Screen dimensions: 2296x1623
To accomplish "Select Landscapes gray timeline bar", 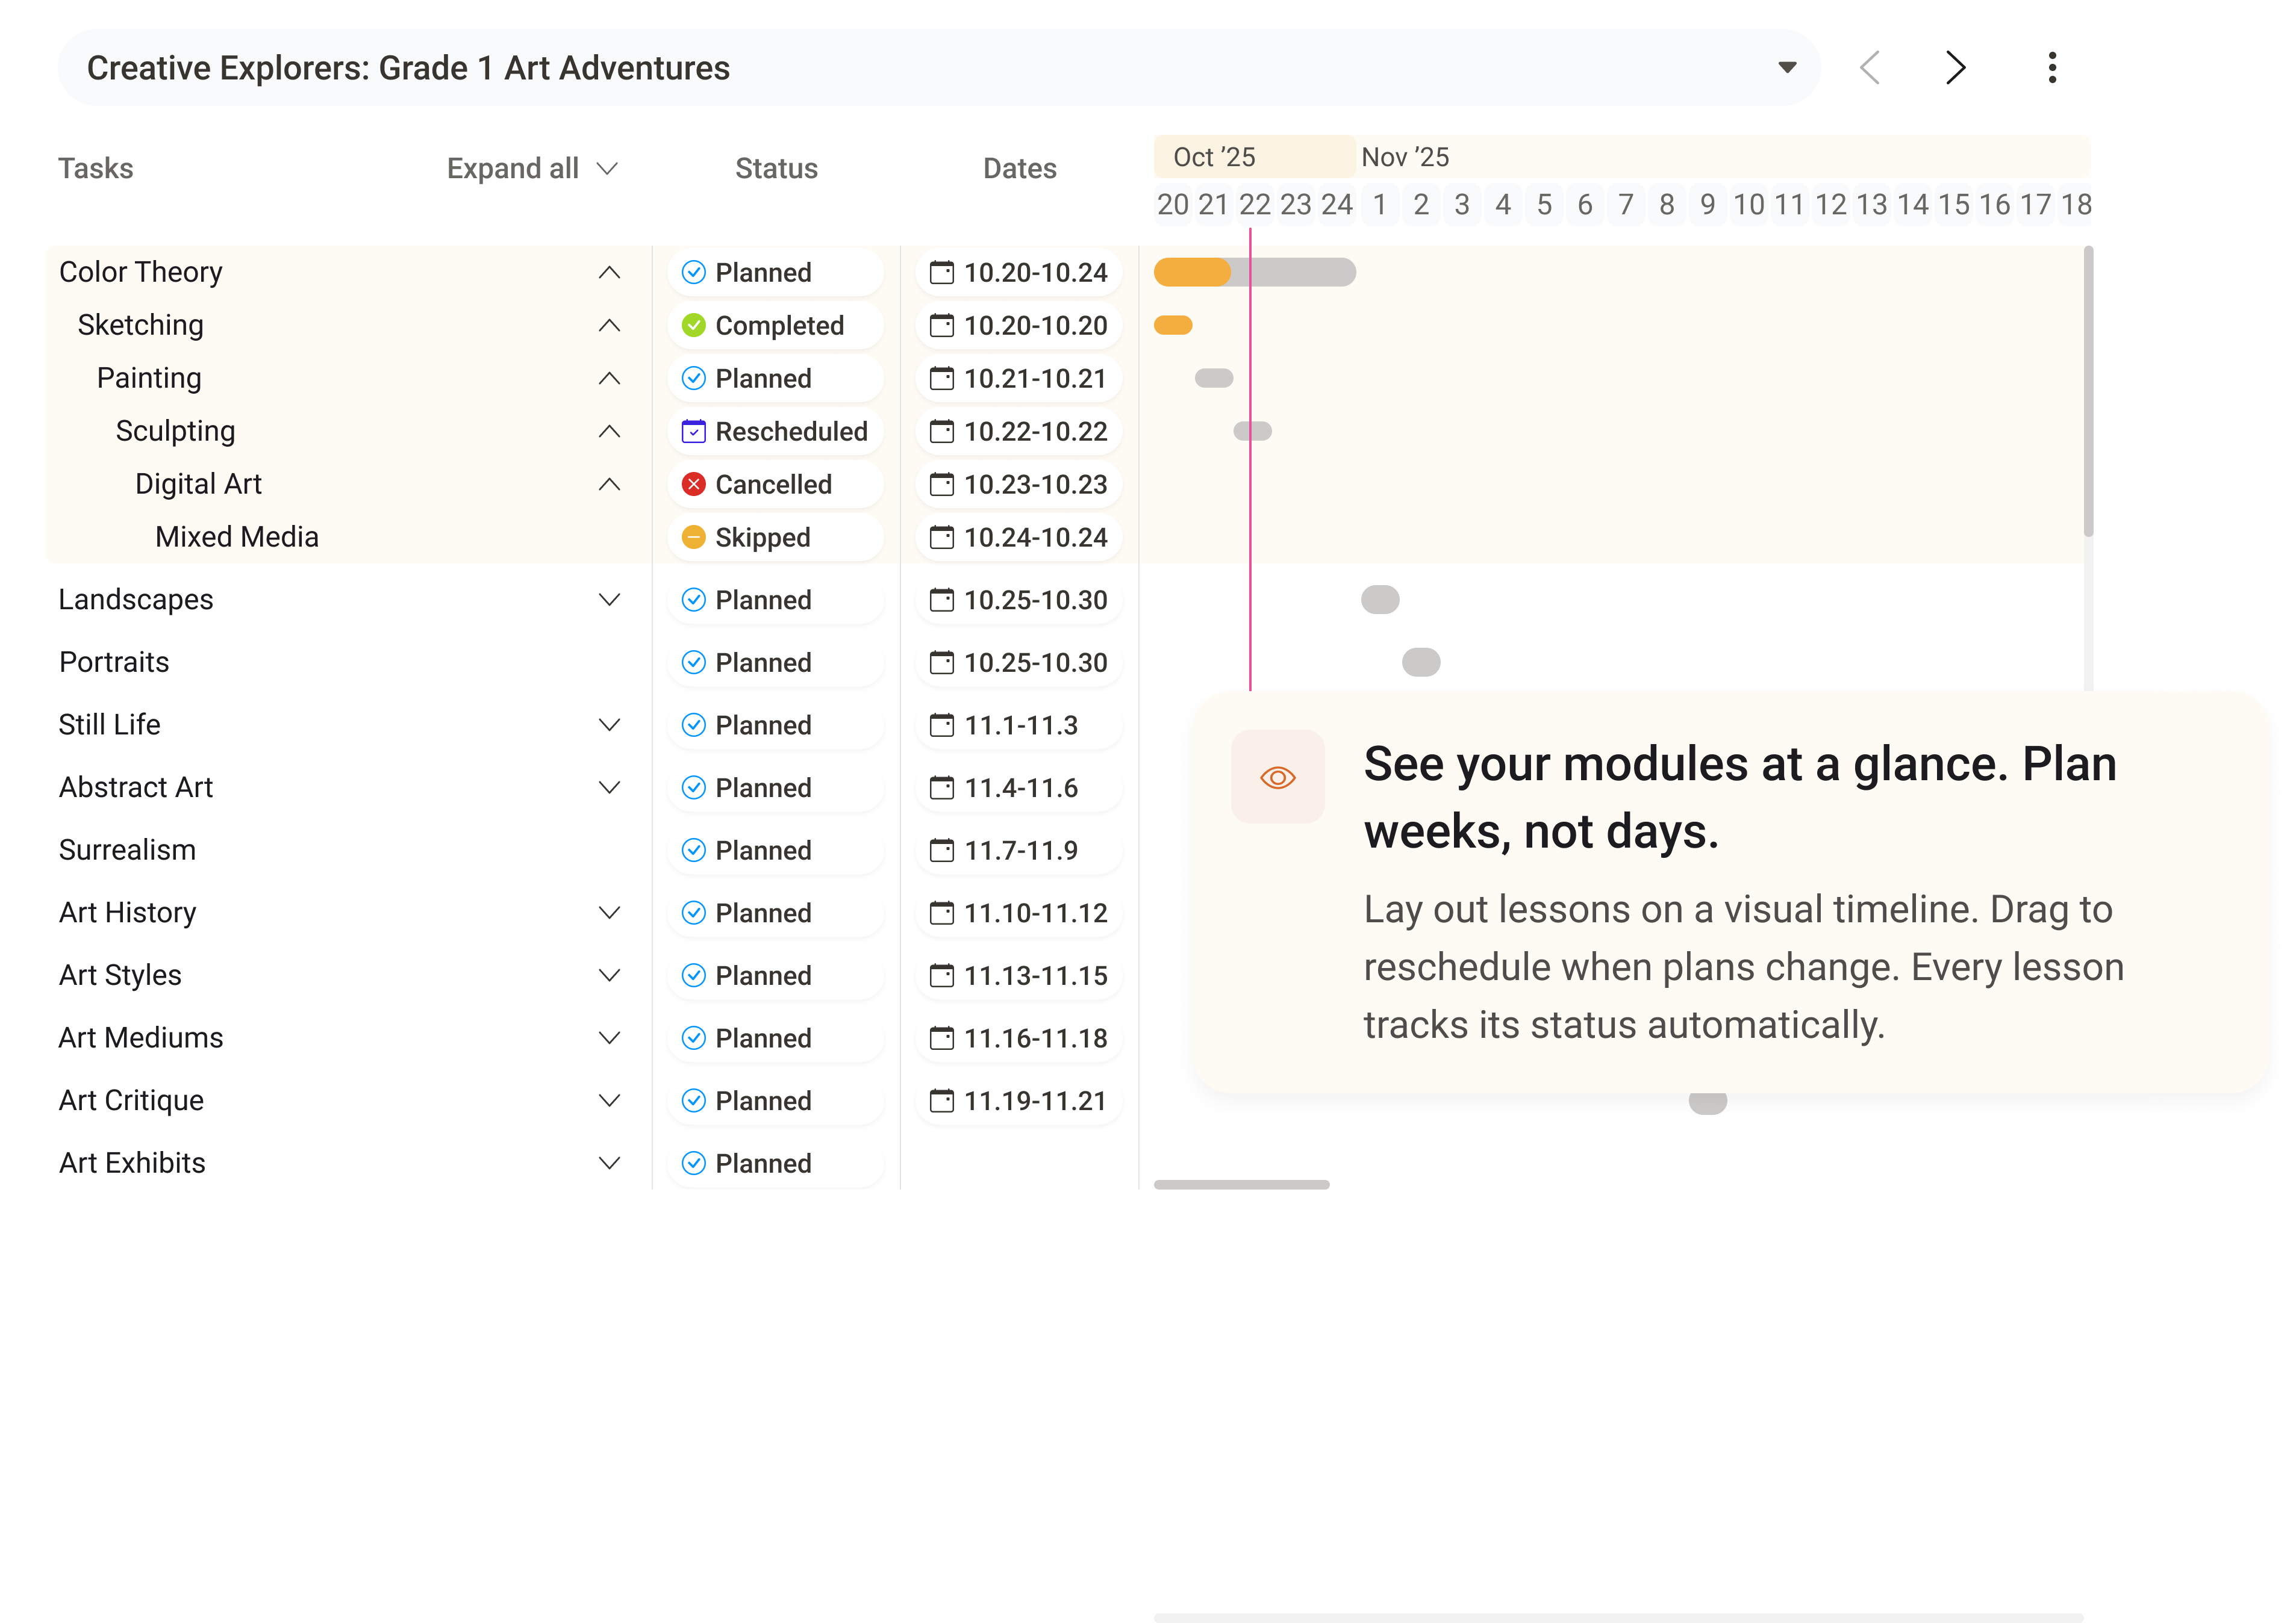I will tap(1379, 600).
